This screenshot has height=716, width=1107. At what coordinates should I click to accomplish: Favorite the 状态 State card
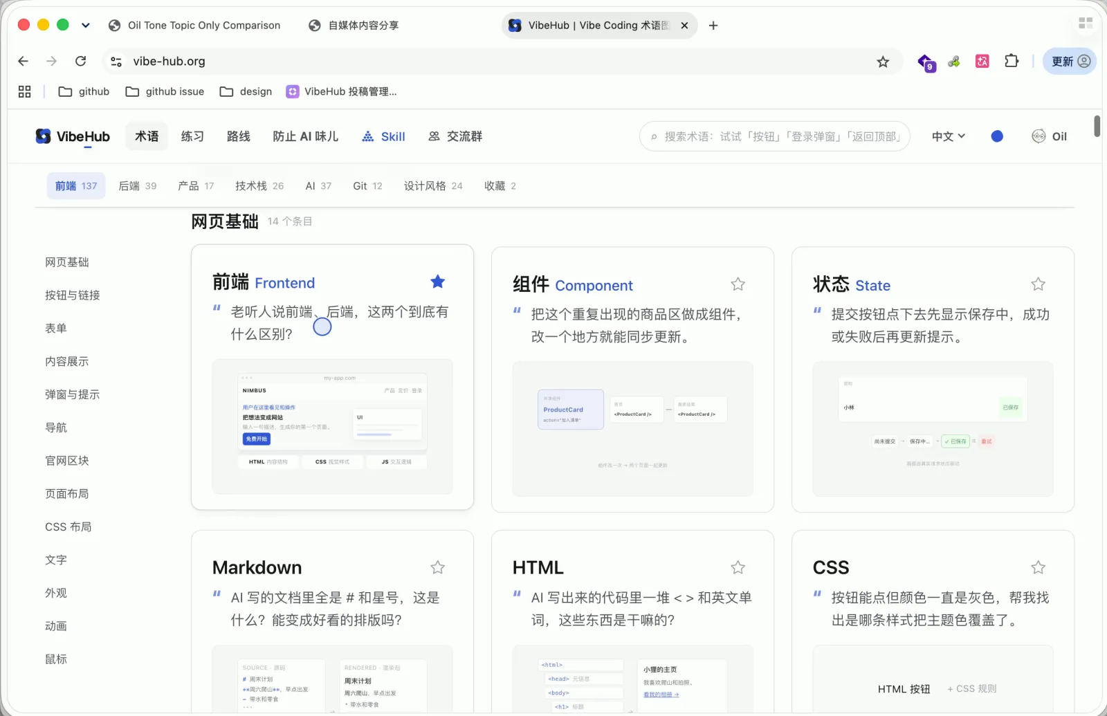(x=1038, y=284)
